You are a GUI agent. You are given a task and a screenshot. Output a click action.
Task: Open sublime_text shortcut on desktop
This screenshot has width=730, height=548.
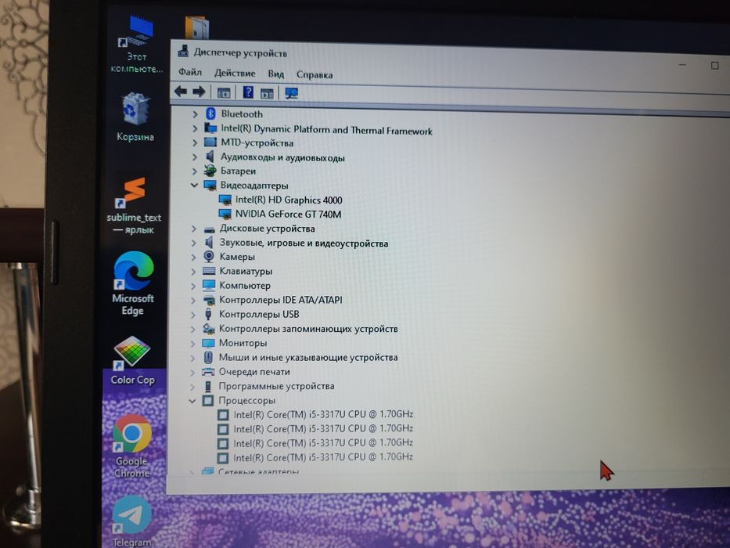134,205
